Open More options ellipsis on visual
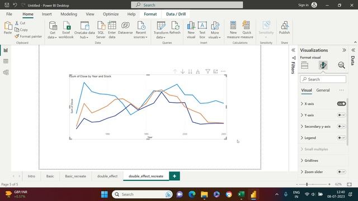 point(223,71)
